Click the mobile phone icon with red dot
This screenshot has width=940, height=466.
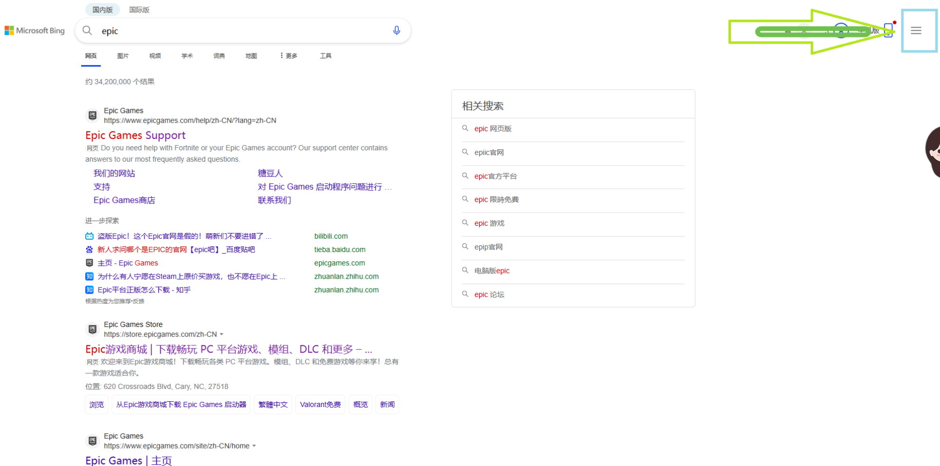point(889,30)
